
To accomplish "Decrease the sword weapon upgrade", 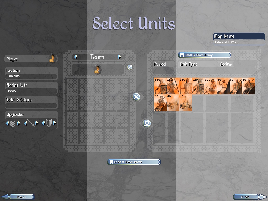I will (x=26, y=123).
